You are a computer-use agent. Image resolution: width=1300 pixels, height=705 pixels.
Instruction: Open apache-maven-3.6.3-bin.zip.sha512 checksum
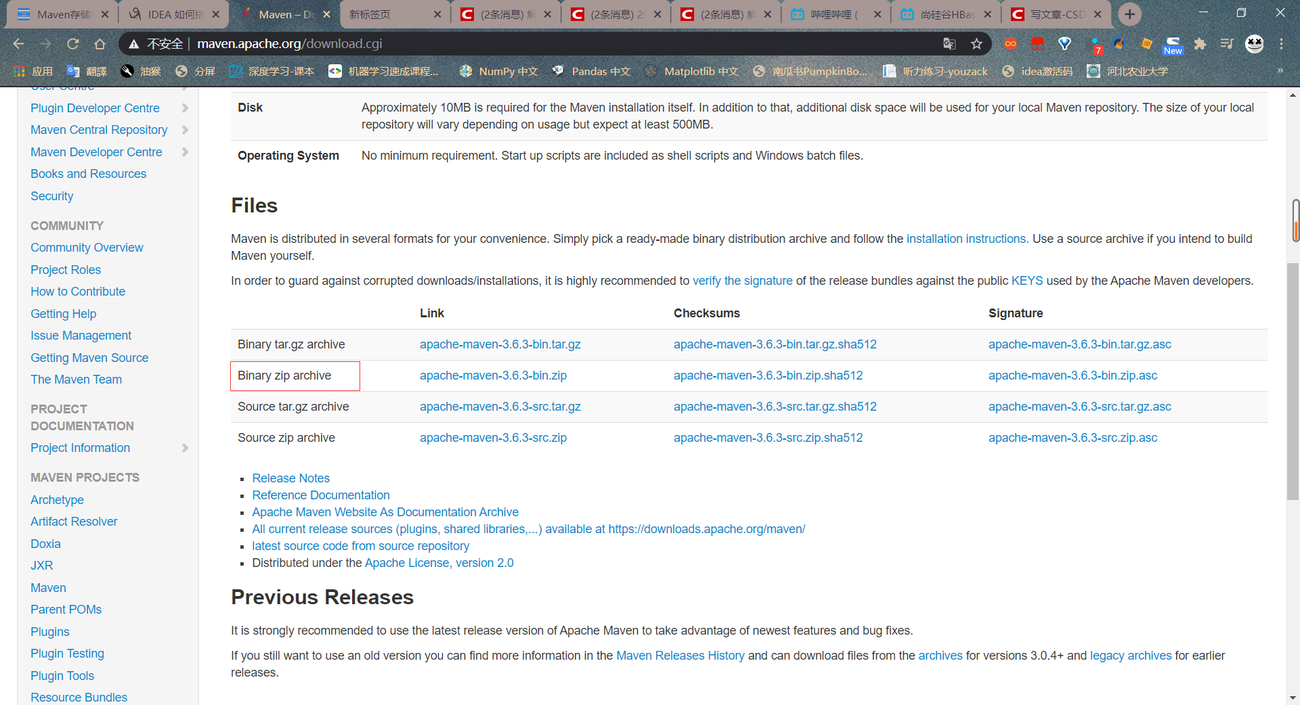pyautogui.click(x=768, y=376)
